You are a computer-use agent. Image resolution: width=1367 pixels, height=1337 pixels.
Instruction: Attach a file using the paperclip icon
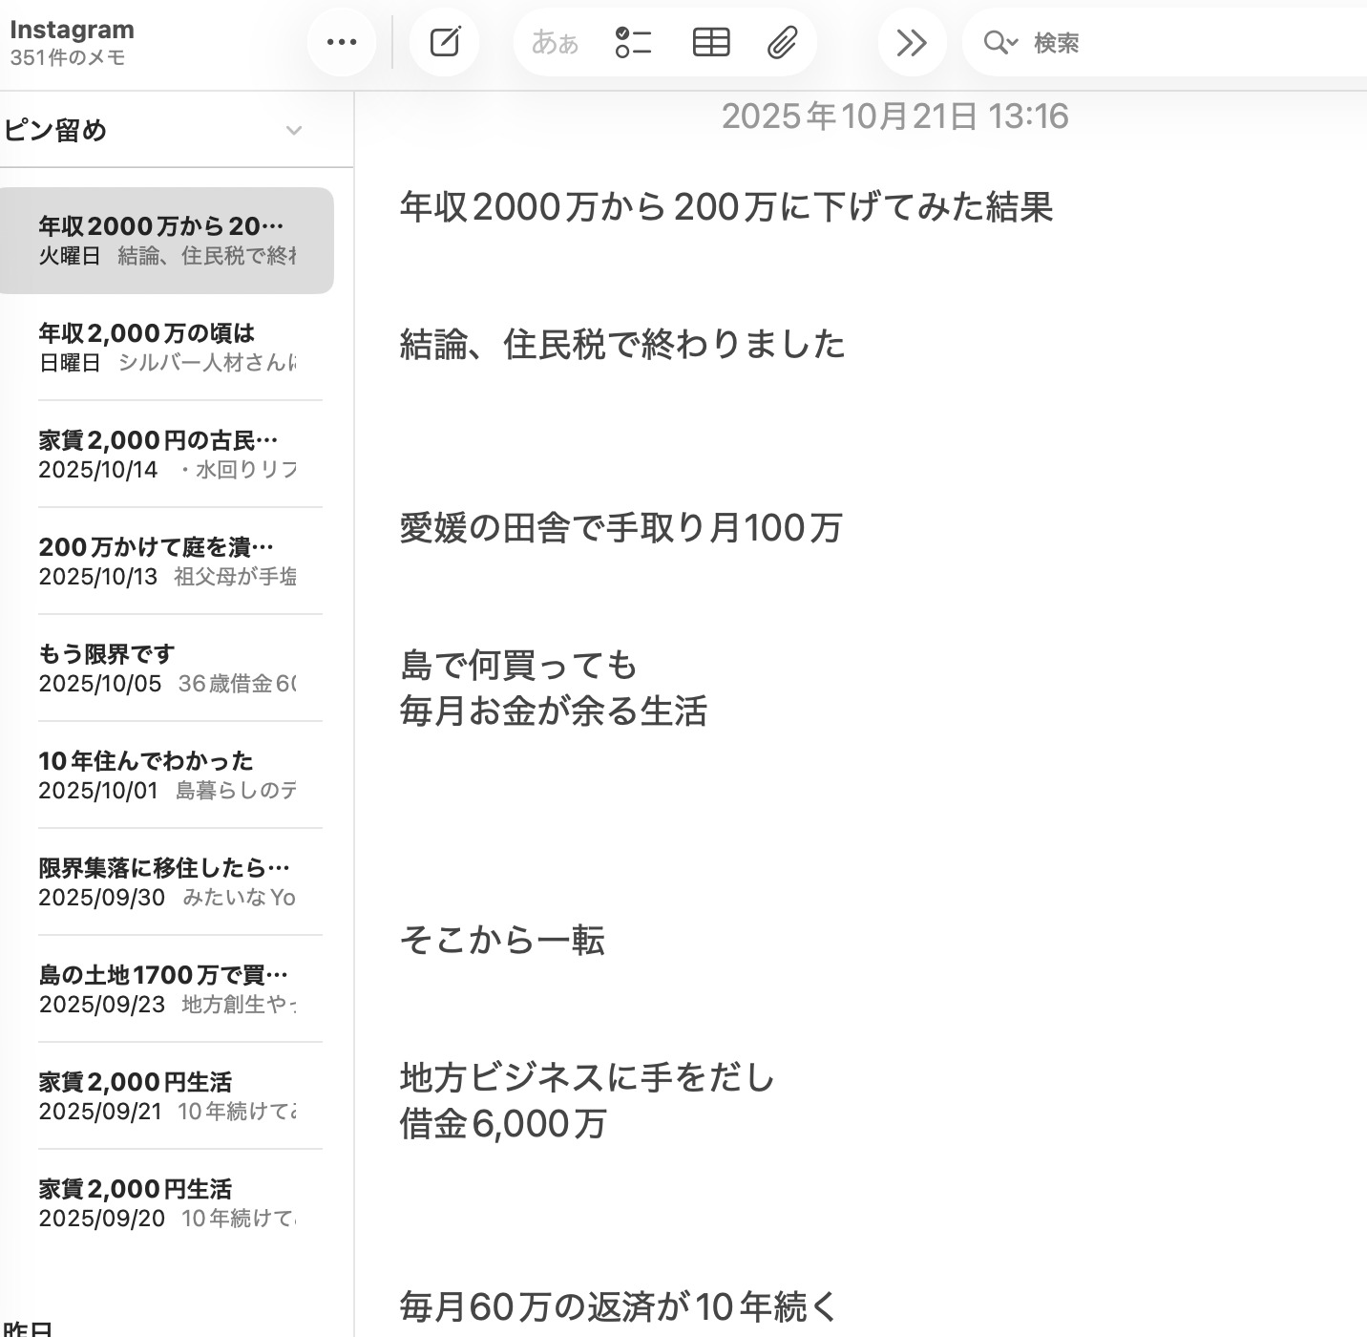[x=782, y=43]
